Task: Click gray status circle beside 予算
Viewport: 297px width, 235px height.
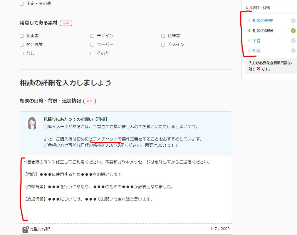Action: coord(293,41)
